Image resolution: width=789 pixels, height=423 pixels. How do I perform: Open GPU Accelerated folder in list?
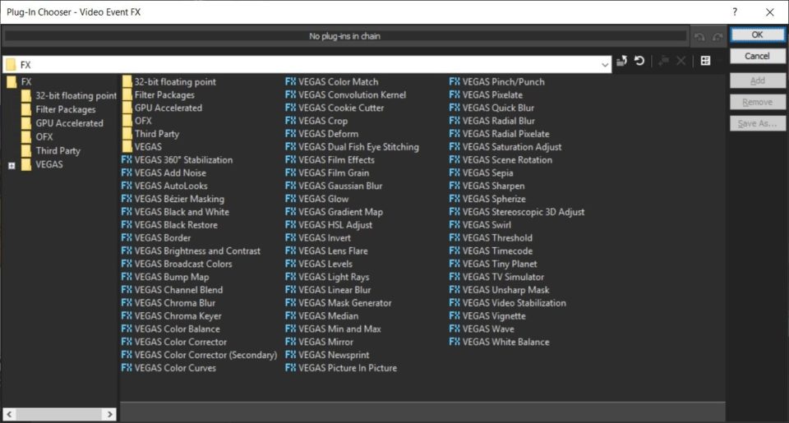(x=162, y=108)
